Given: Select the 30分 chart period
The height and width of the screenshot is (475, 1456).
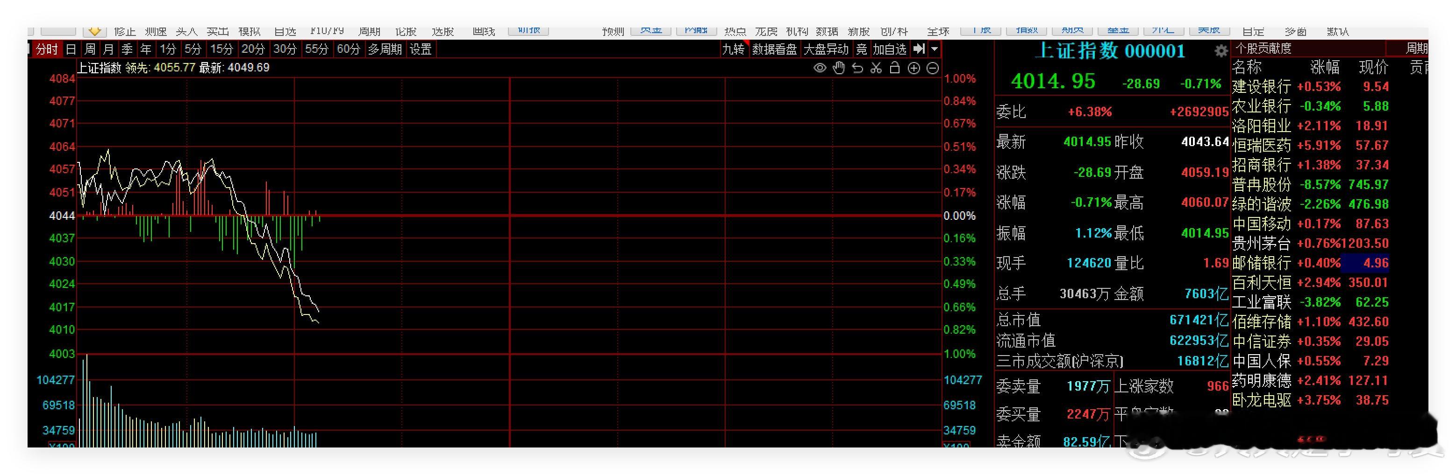Looking at the screenshot, I should point(285,49).
